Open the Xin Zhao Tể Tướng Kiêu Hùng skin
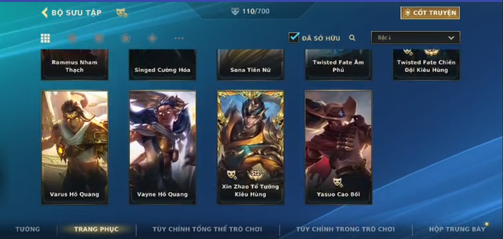 coord(251,148)
